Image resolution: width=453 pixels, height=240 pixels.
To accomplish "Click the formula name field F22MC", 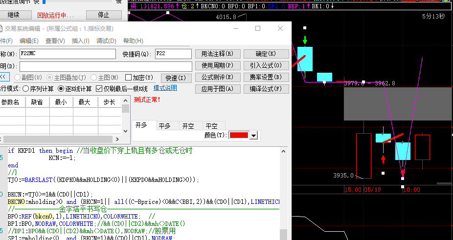I will 68,54.
